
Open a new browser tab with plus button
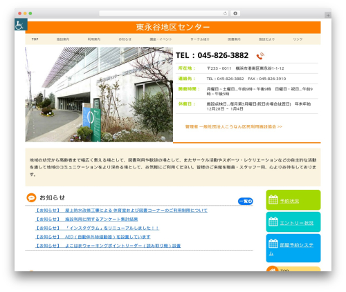tap(328, 15)
